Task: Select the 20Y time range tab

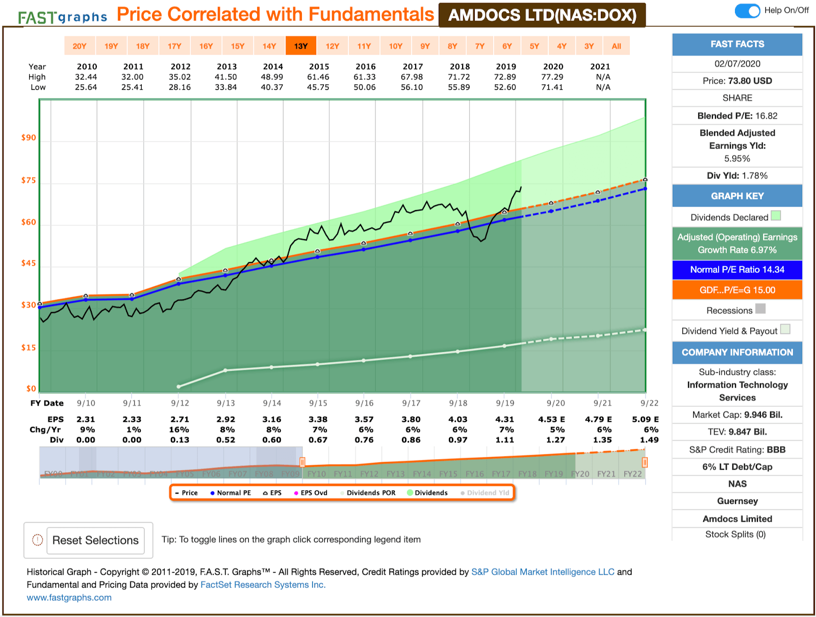Action: 80,46
